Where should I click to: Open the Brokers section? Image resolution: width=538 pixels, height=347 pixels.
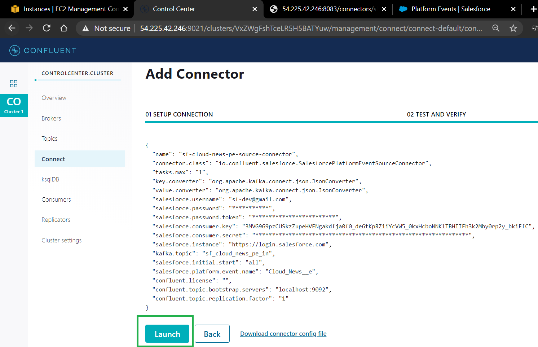[51, 118]
